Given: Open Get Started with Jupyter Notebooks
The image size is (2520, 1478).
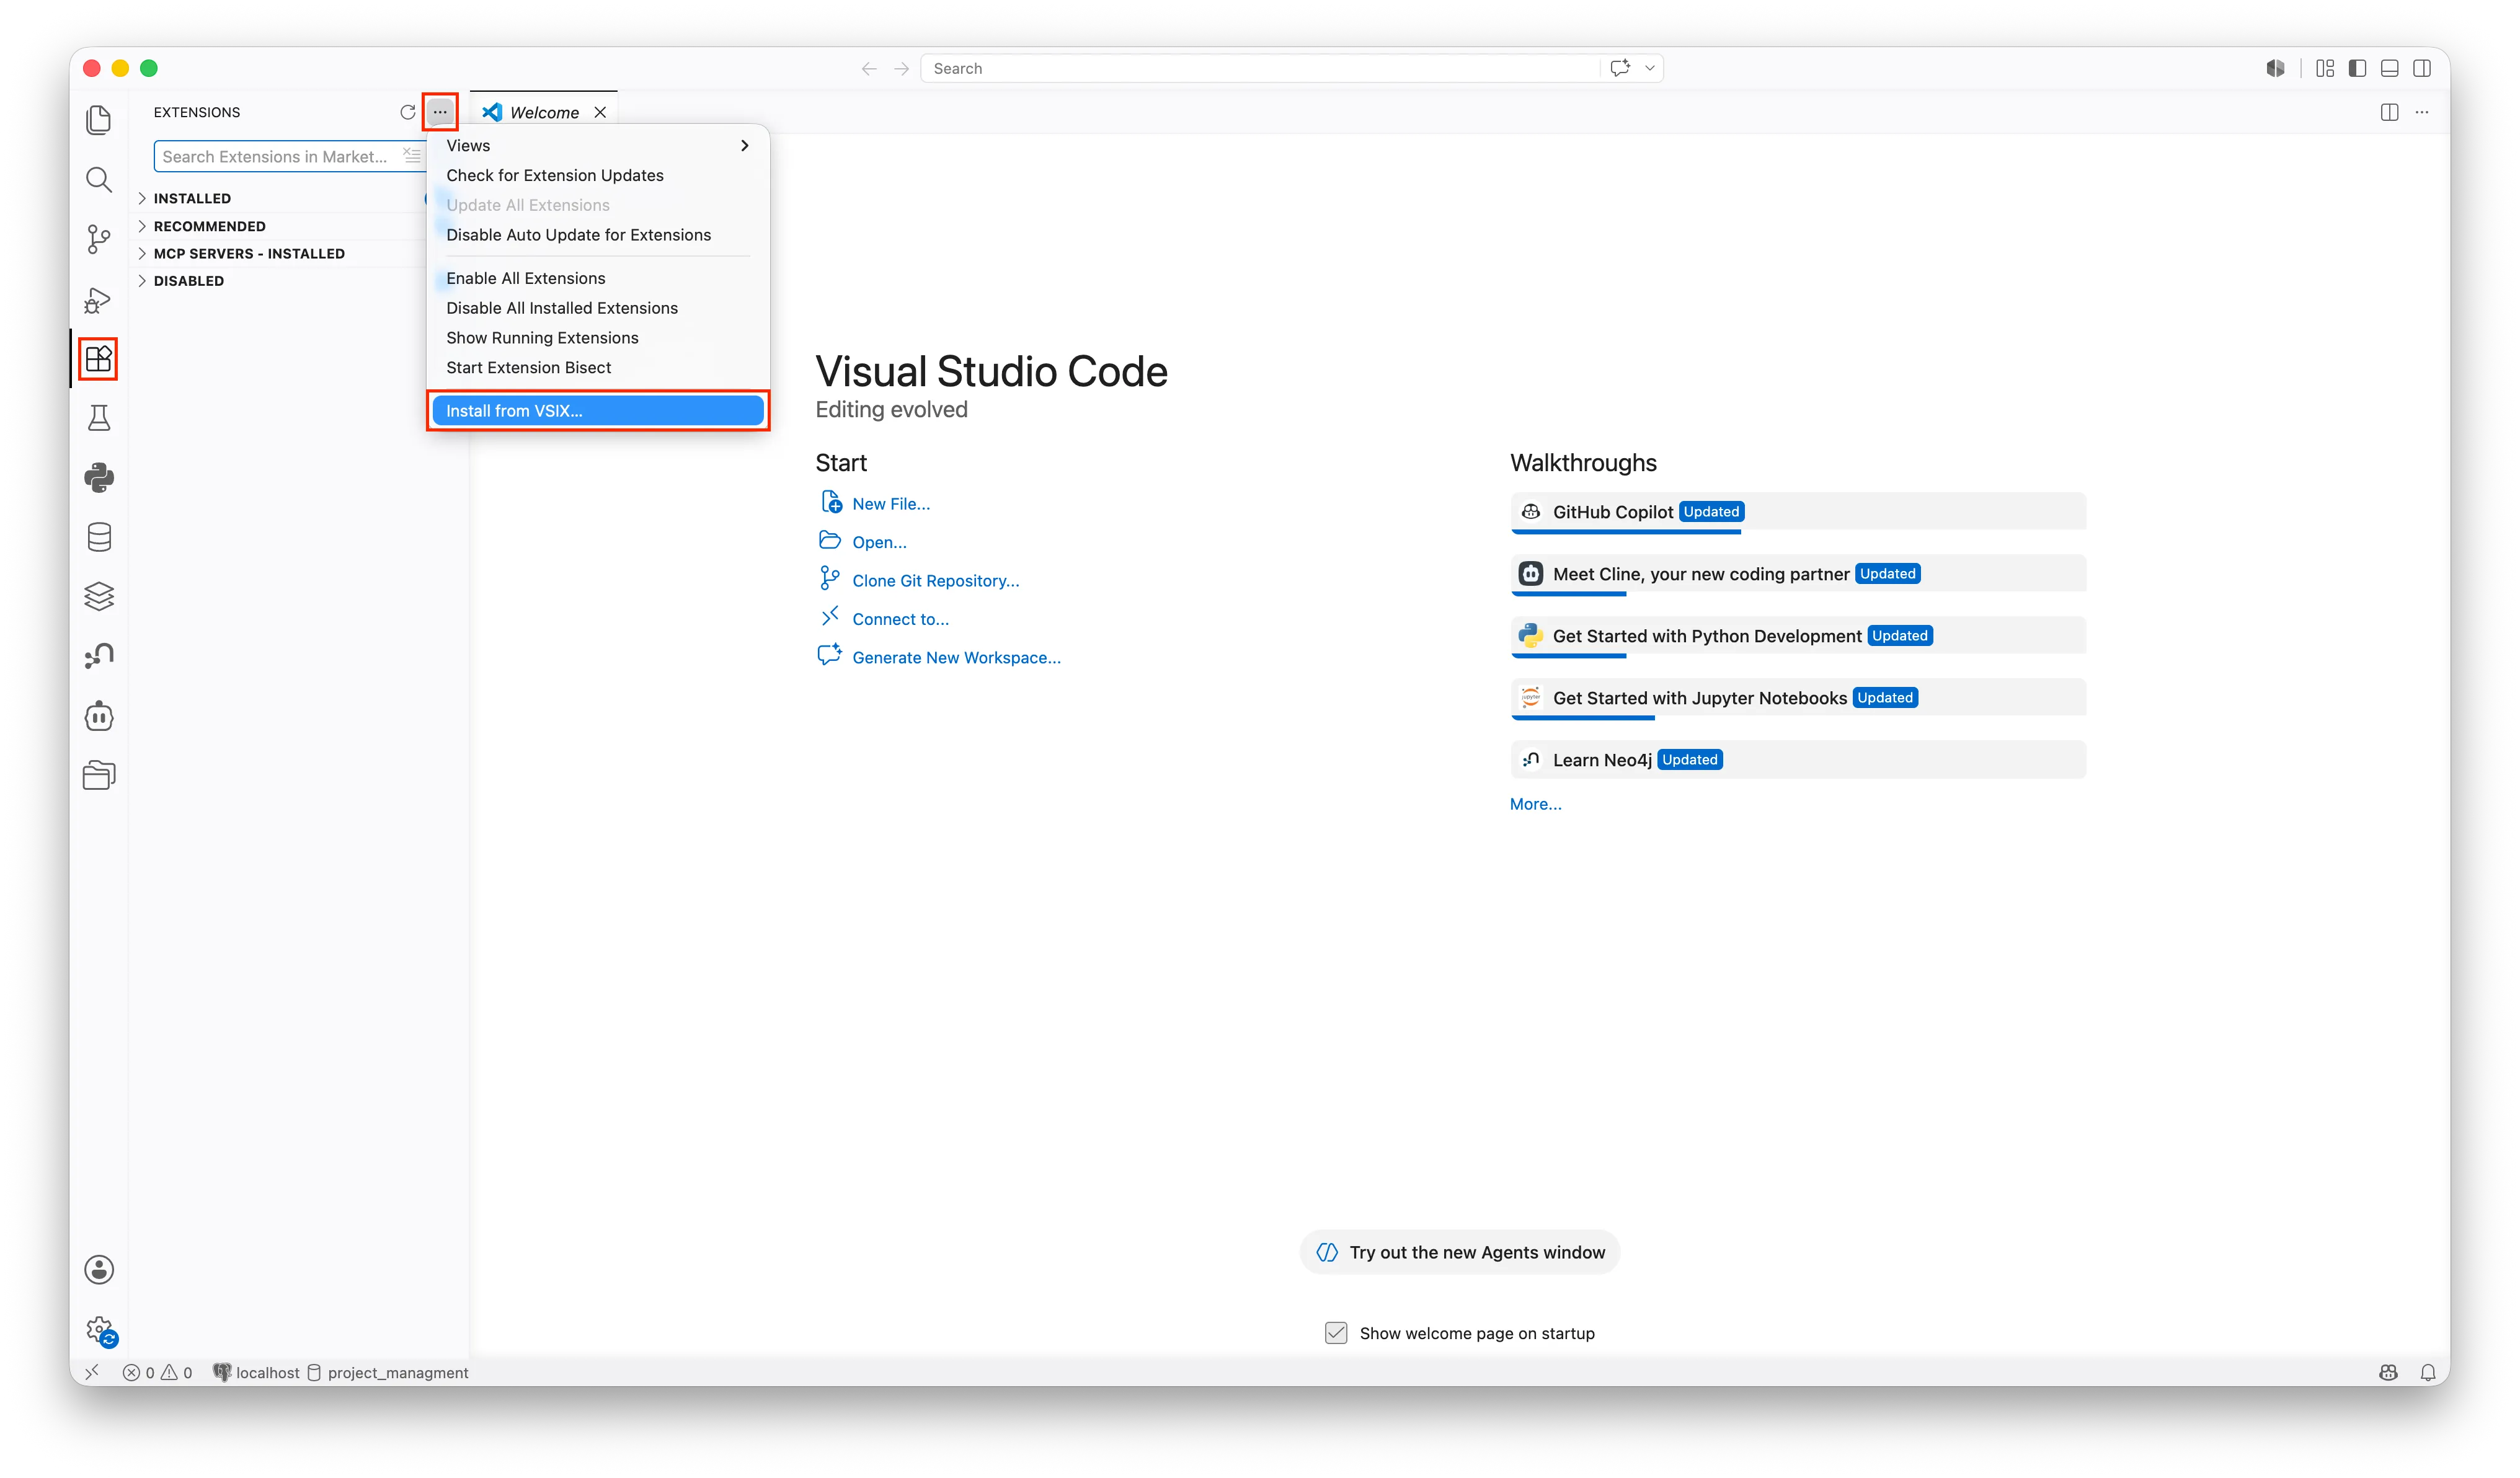Looking at the screenshot, I should click(x=1798, y=698).
